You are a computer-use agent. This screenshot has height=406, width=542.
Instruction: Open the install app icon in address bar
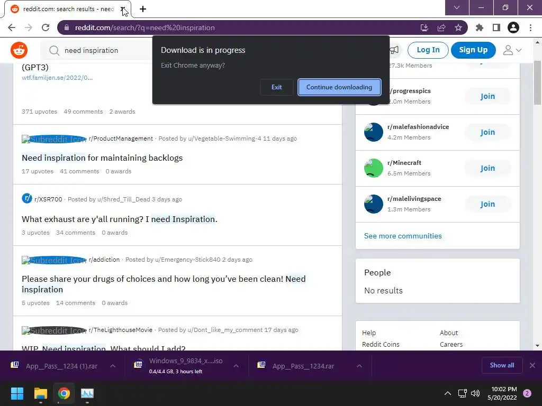point(424,27)
